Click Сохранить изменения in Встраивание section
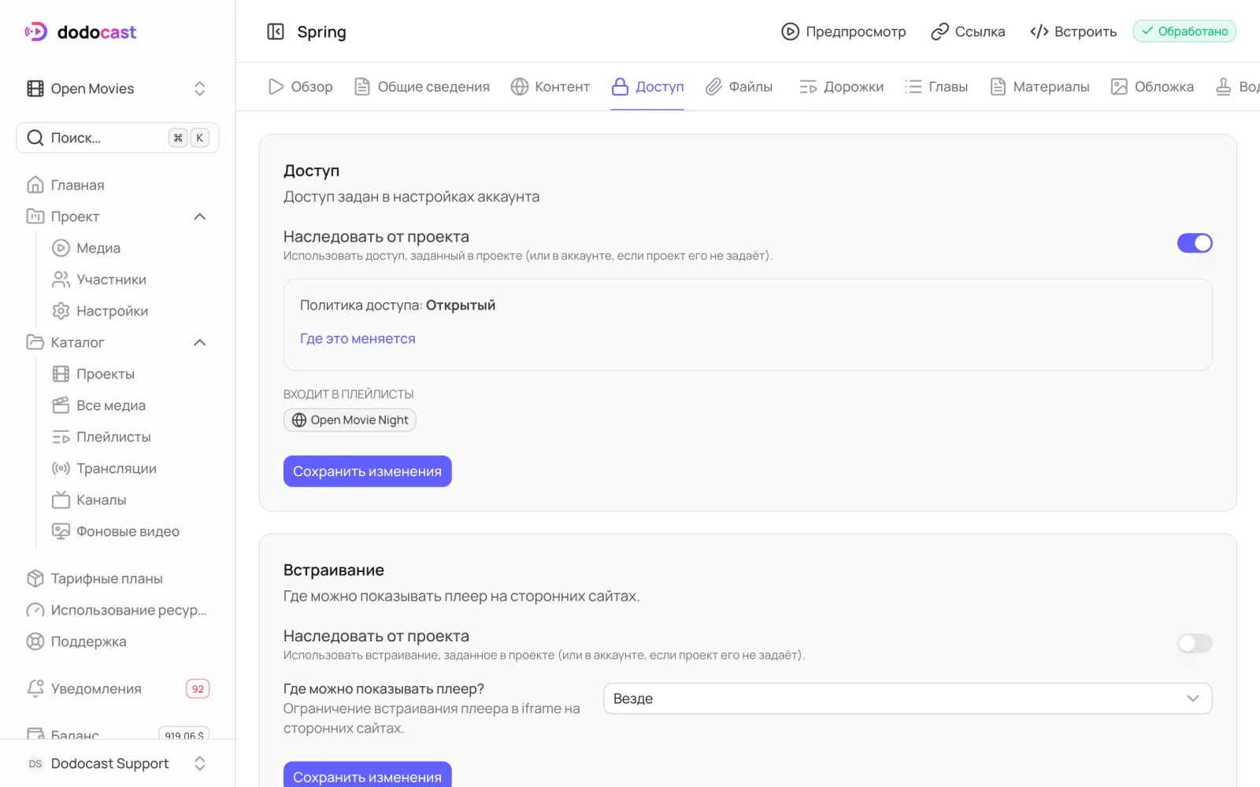This screenshot has height=787, width=1260. tap(368, 776)
